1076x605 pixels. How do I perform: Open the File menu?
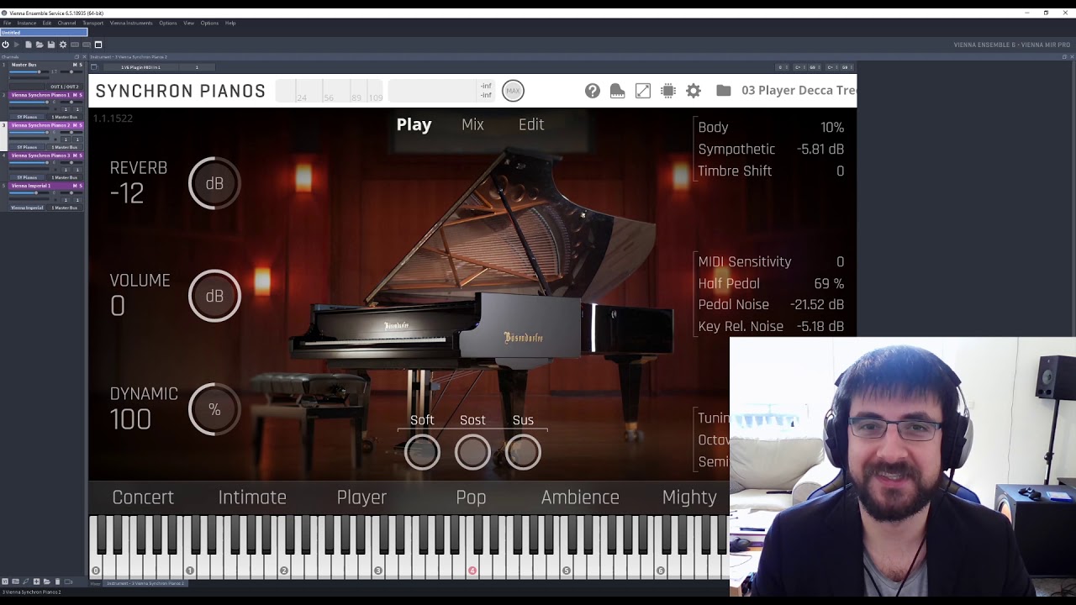tap(7, 23)
